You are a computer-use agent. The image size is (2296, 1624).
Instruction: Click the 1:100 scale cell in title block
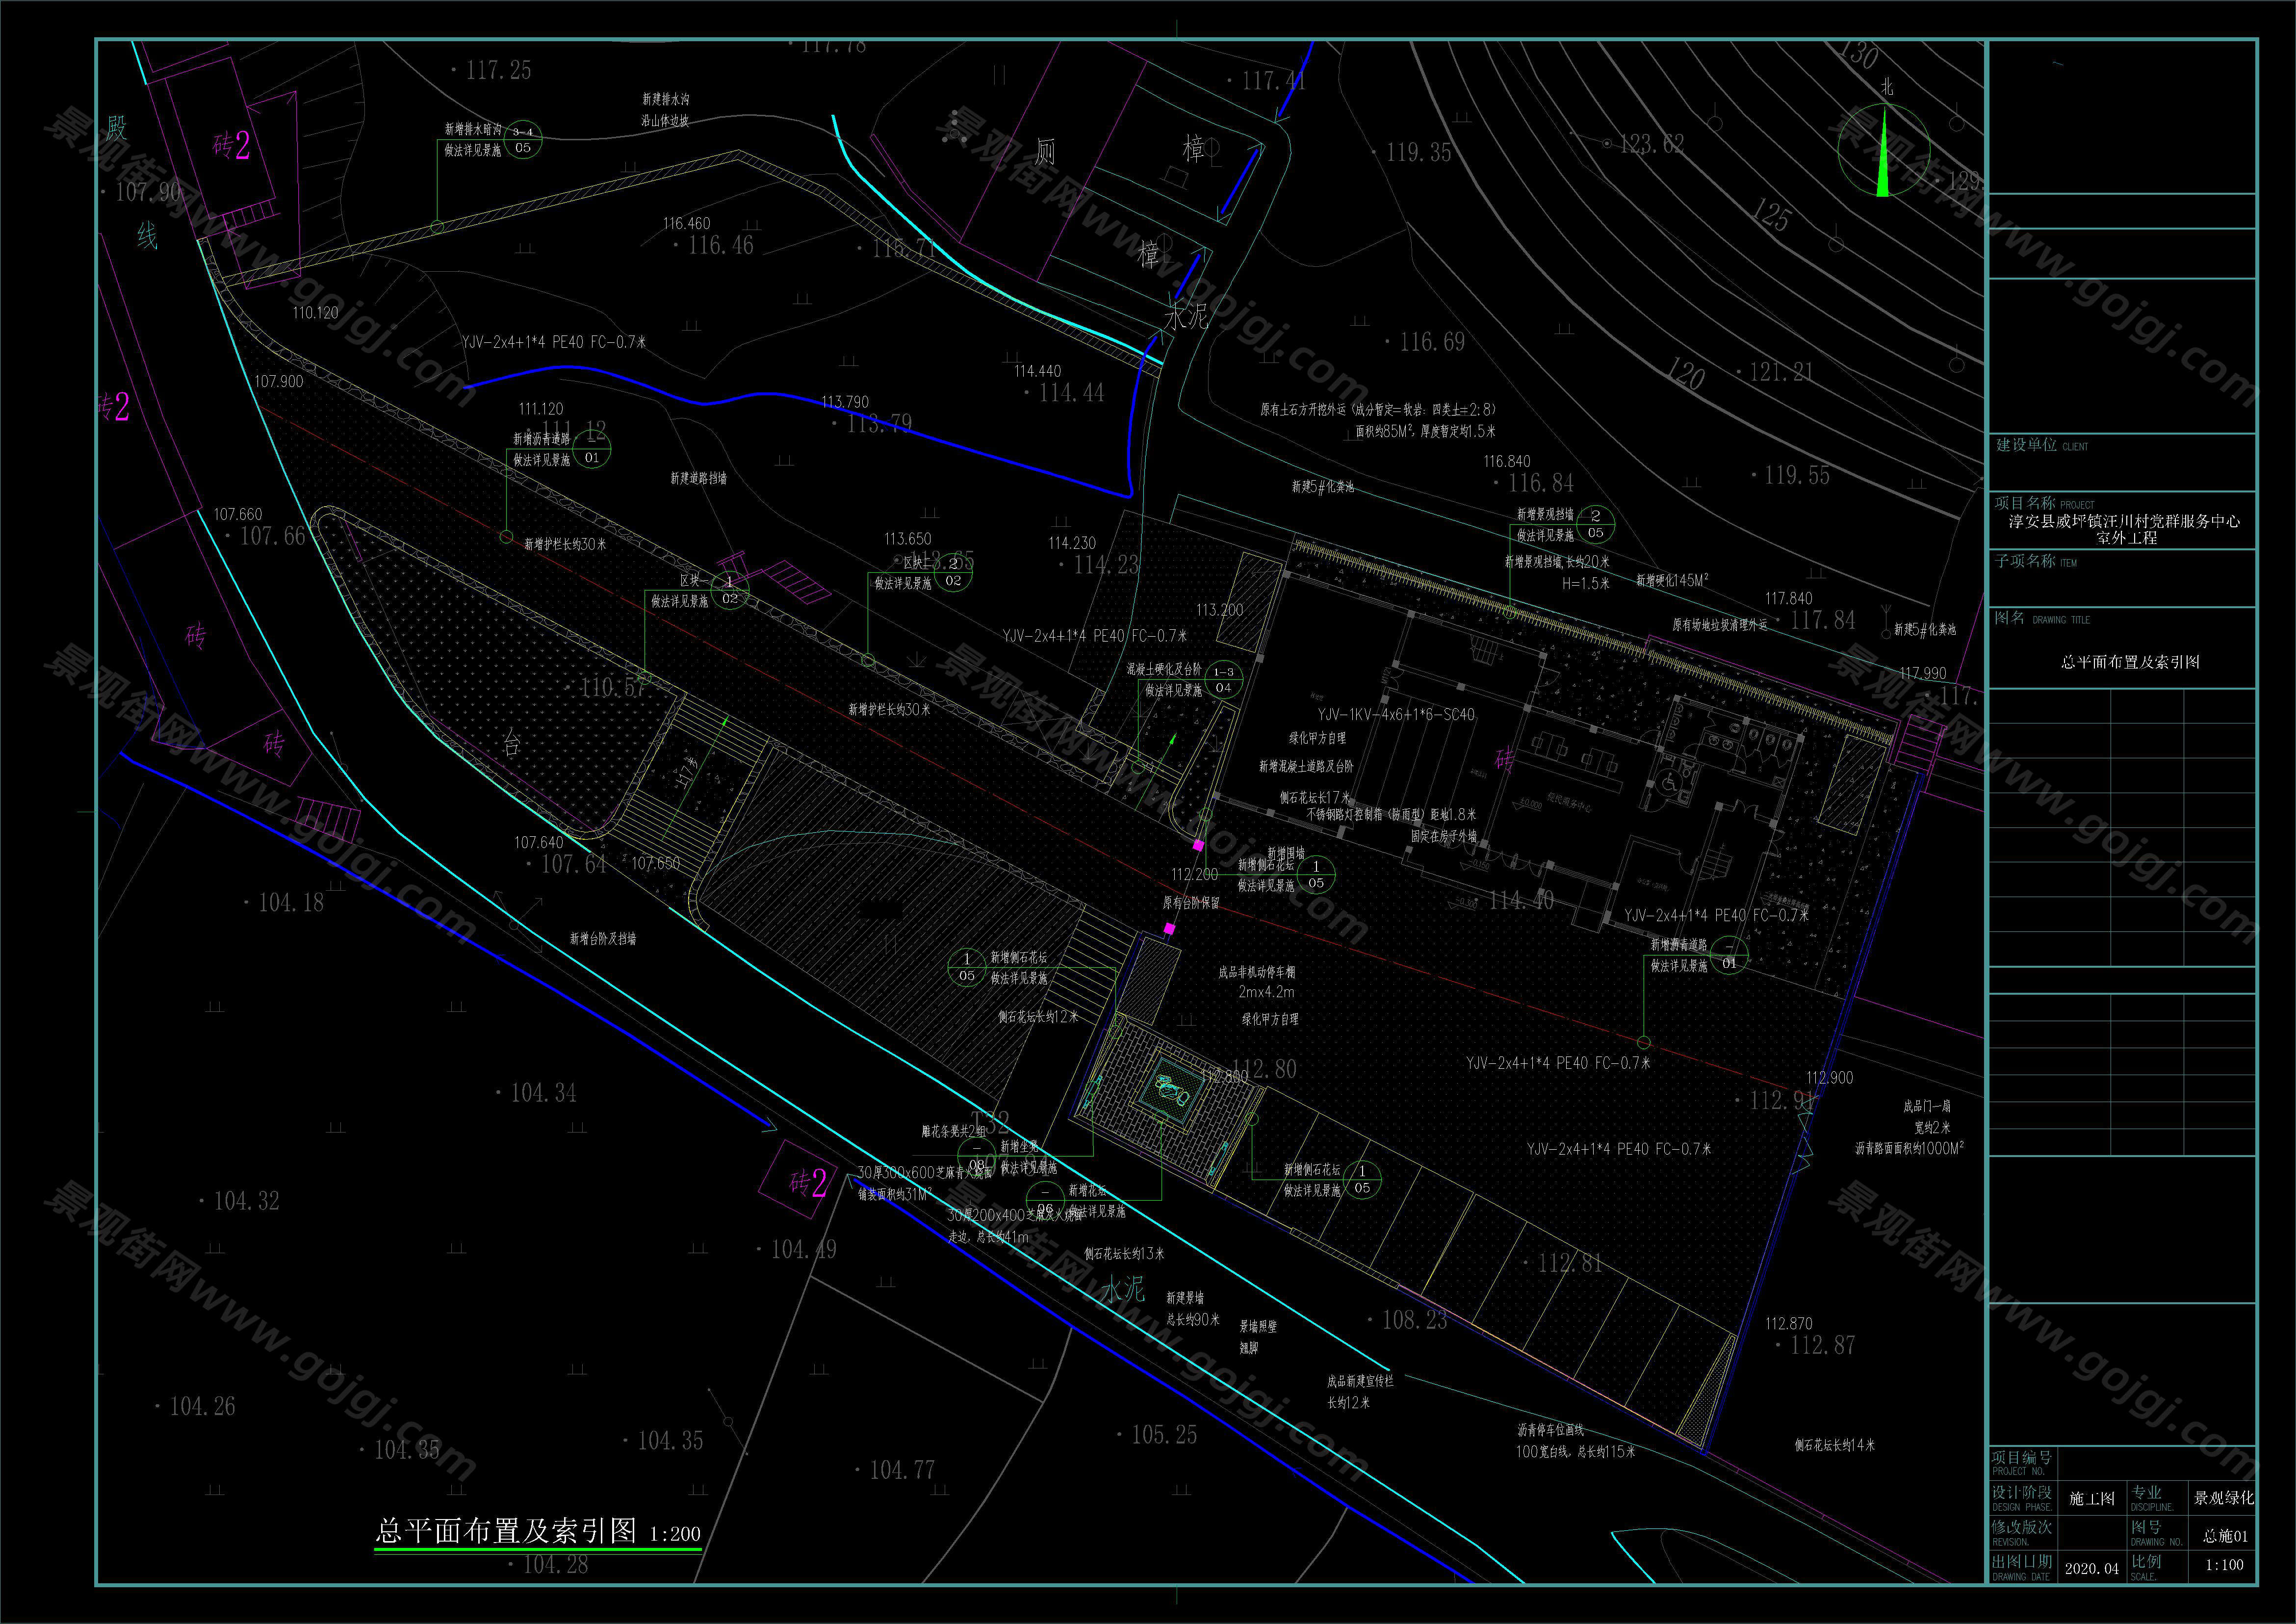click(2224, 1565)
